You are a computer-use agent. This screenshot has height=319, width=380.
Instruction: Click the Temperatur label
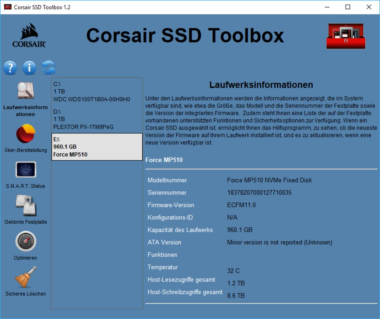click(163, 267)
